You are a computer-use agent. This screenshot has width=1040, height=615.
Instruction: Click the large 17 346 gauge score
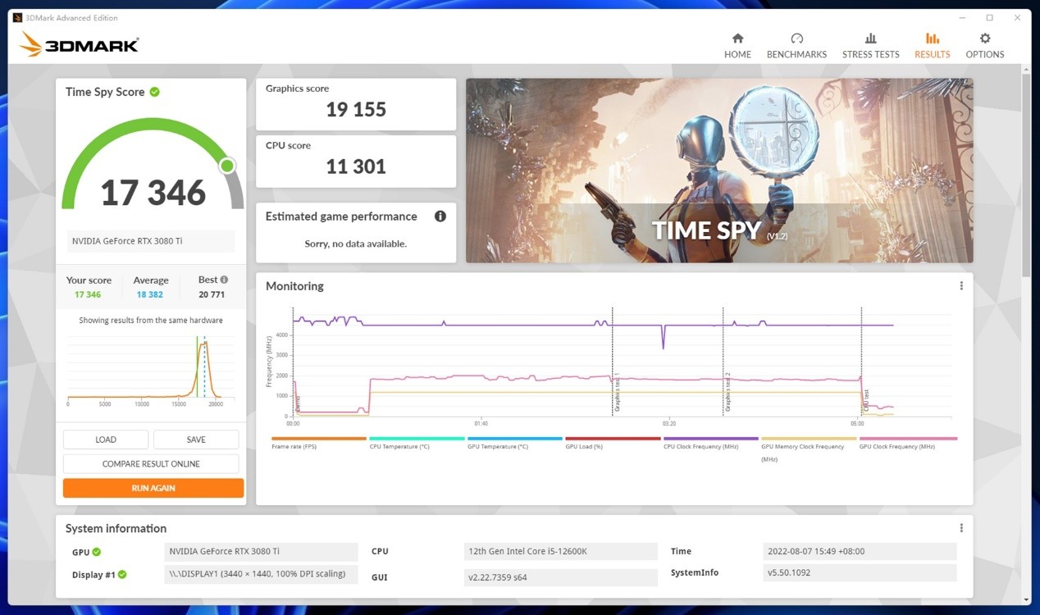click(x=153, y=194)
